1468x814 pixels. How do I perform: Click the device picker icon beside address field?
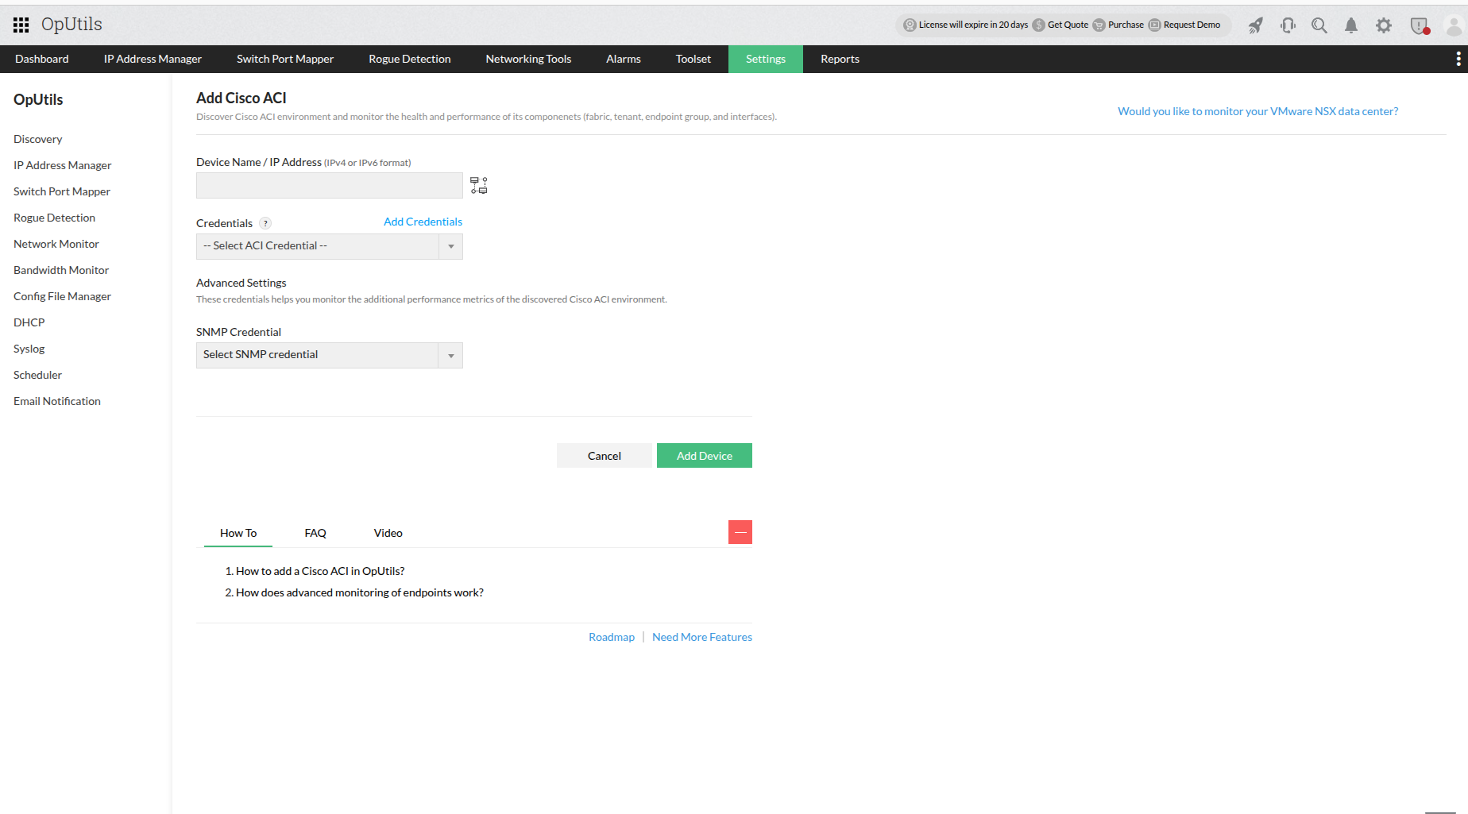pos(479,185)
